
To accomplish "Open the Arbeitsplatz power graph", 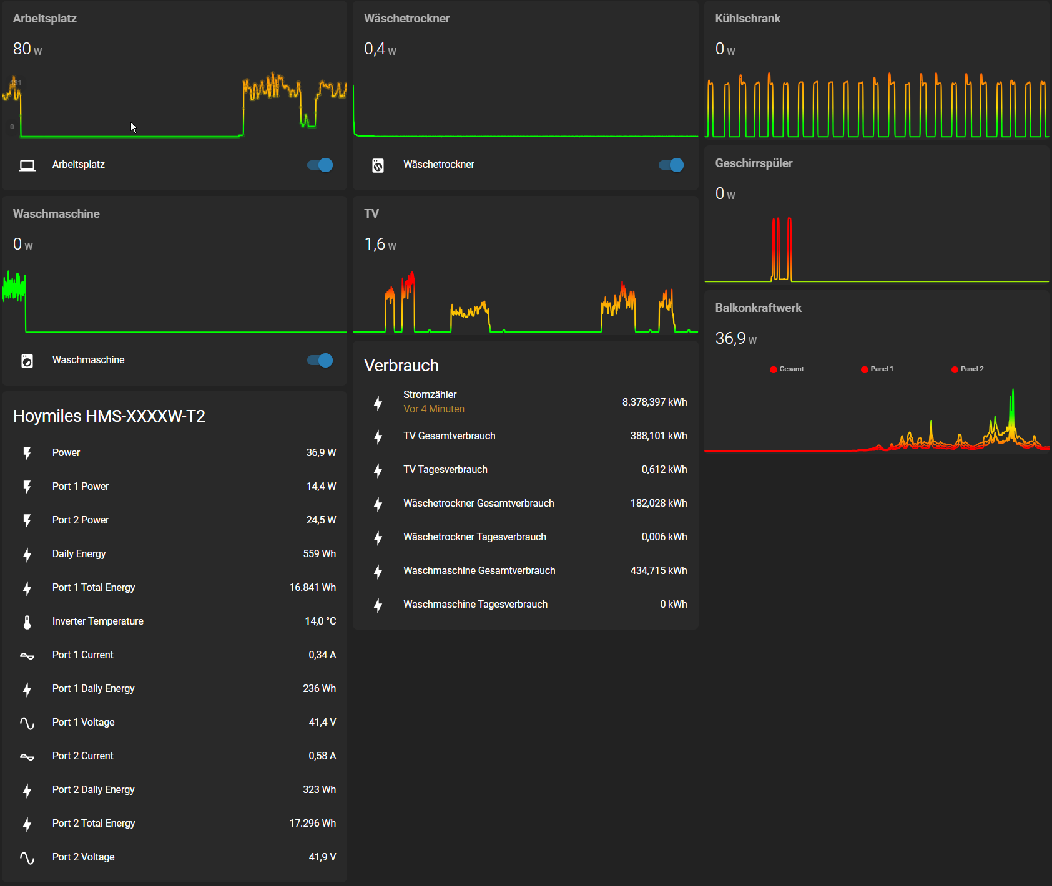I will (x=174, y=104).
